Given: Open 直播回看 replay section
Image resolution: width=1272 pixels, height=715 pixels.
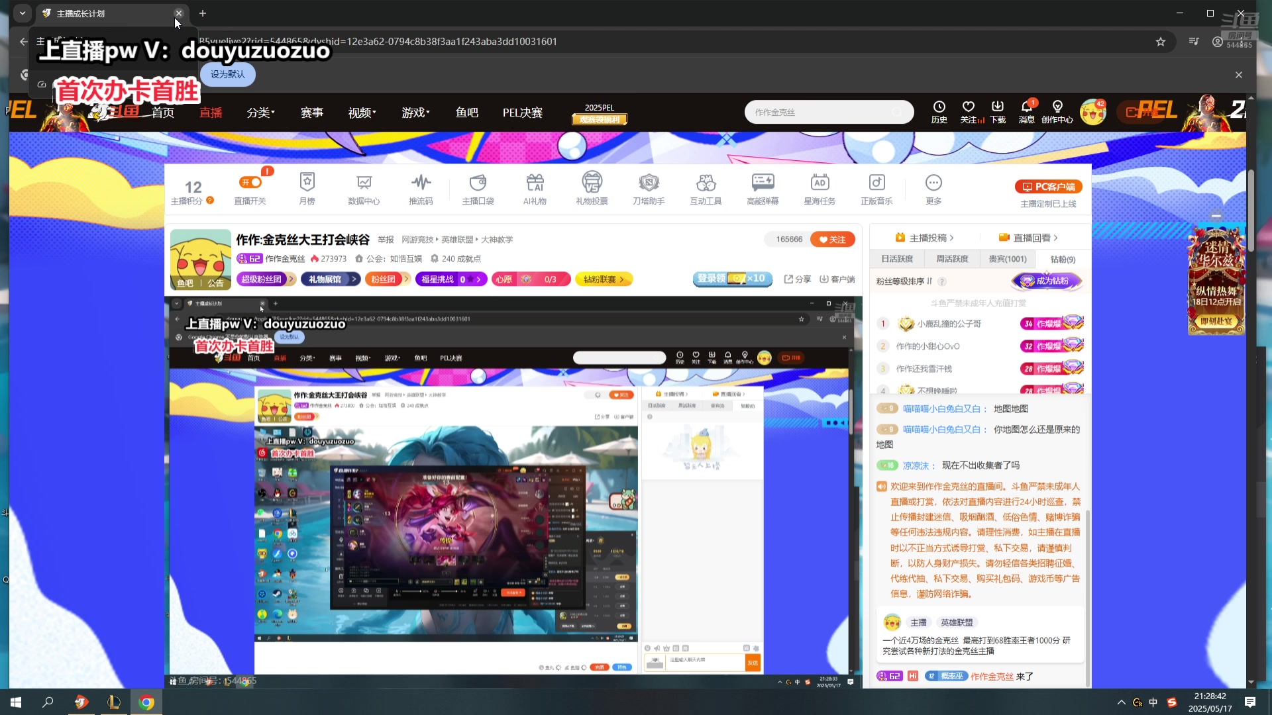Looking at the screenshot, I should coord(1028,238).
